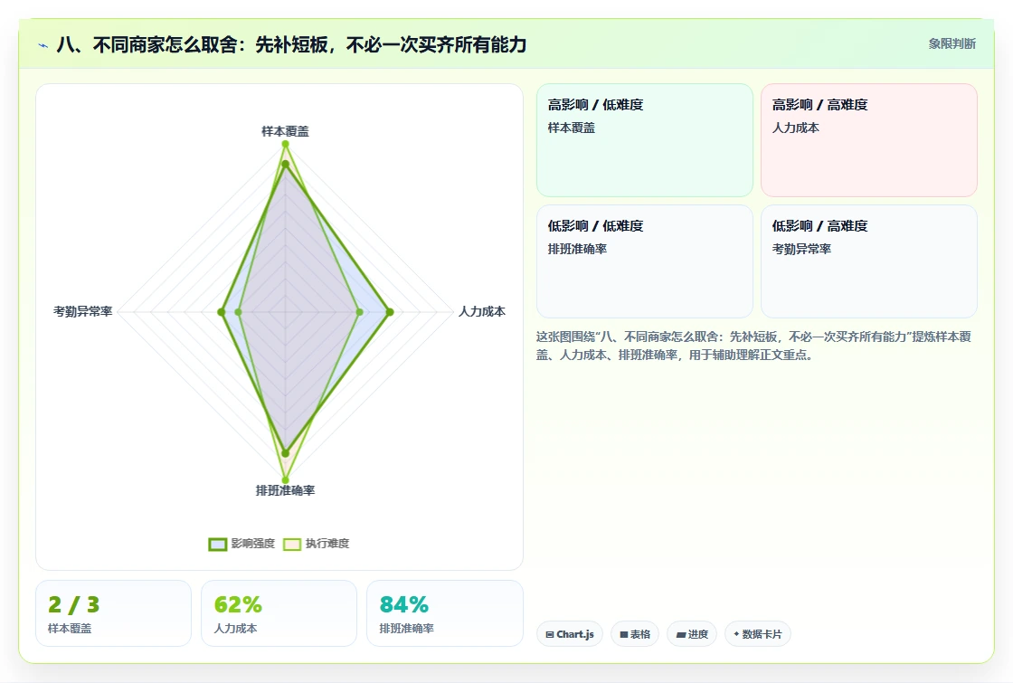Click the chart description paragraph starting 这张图围绕
The image size is (1013, 683).
pos(753,346)
